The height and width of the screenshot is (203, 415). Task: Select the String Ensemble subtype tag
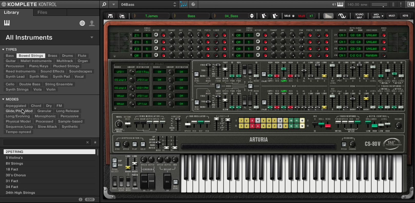coord(59,84)
